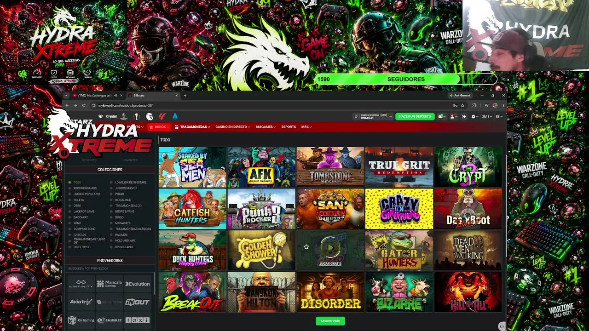Open the user profile dropdown
Image resolution: width=589 pixels, height=331 pixels.
point(453,116)
